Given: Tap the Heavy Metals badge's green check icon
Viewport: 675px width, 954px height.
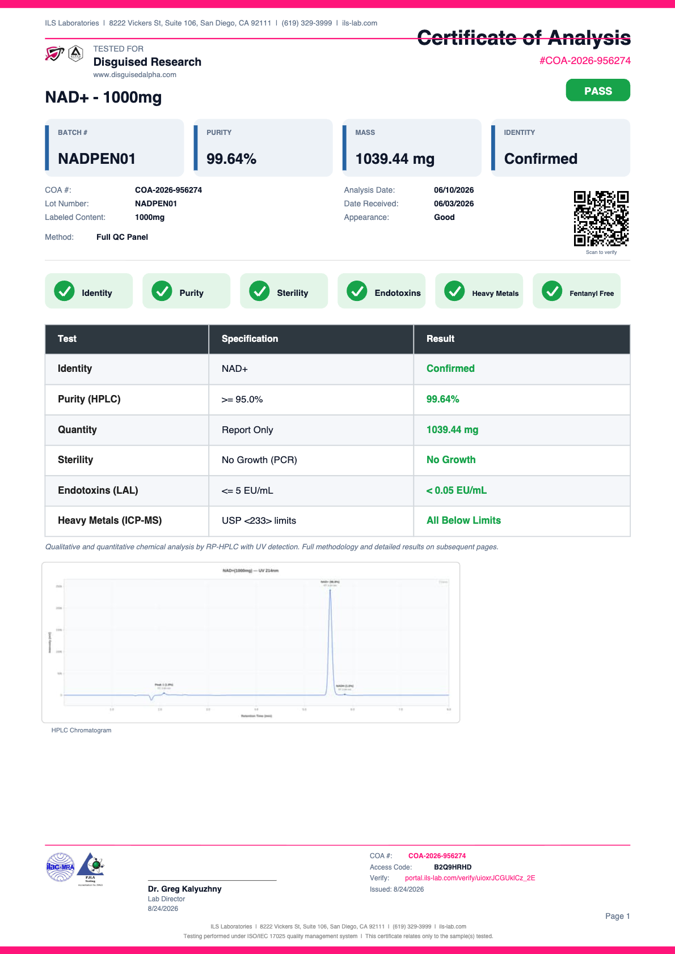Looking at the screenshot, I should point(454,291).
